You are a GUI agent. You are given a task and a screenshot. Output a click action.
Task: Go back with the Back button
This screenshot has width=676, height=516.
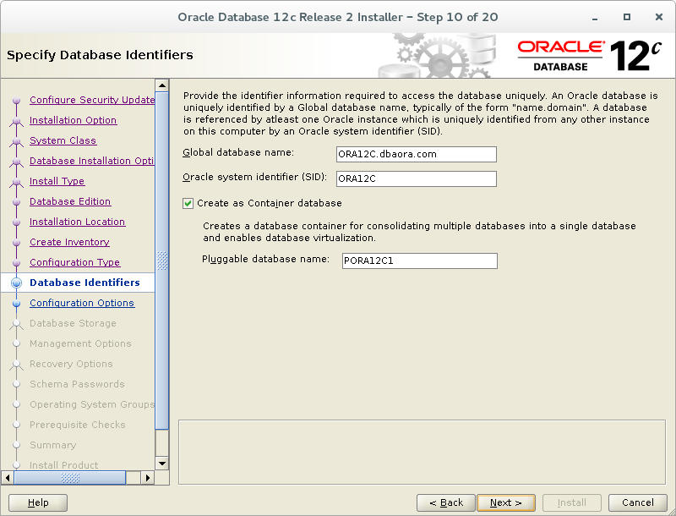pyautogui.click(x=446, y=502)
